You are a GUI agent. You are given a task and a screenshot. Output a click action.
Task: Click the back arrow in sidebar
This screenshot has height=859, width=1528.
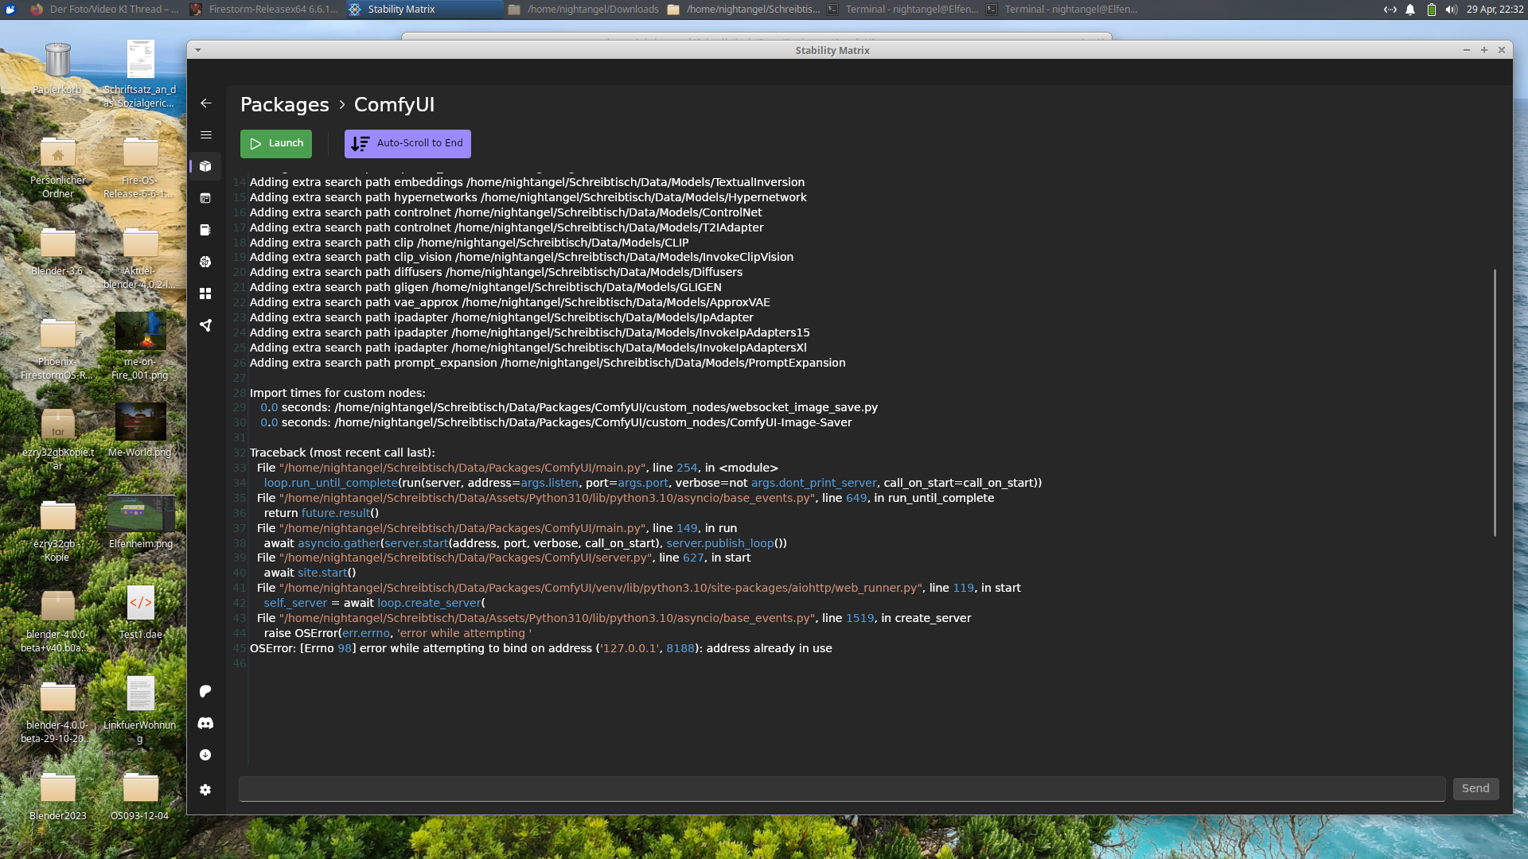[205, 103]
